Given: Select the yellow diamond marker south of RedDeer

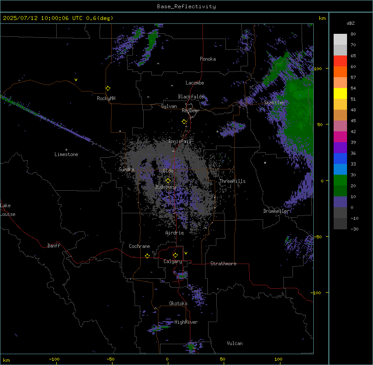Looking at the screenshot, I should click(184, 122).
